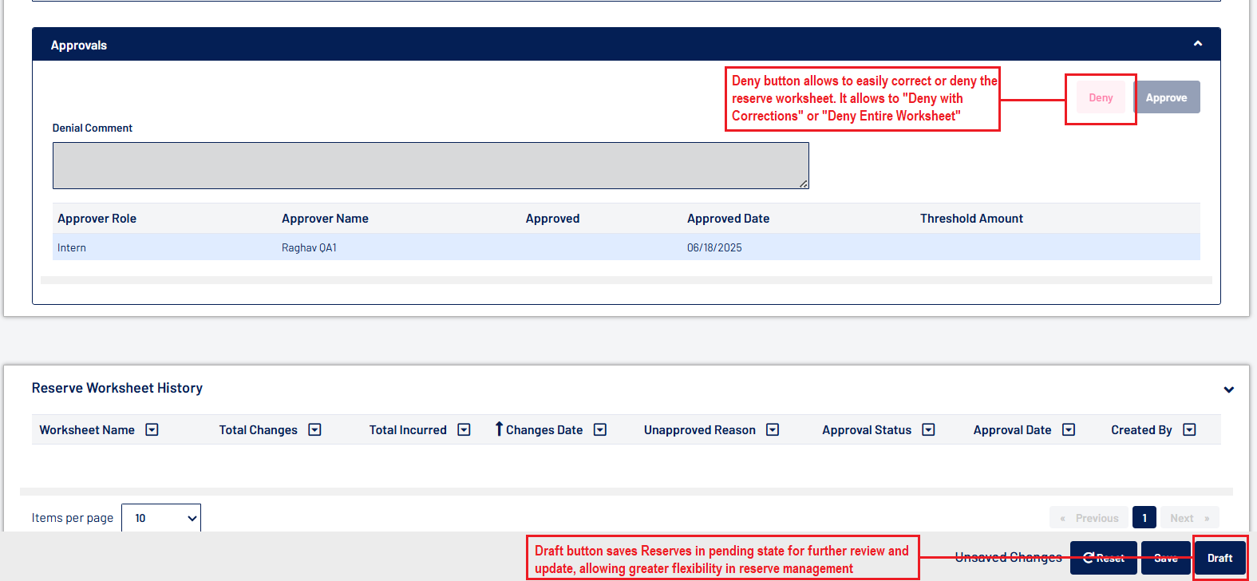Go to page 1 in pagination
Screen dimensions: 1257x581
[1144, 518]
